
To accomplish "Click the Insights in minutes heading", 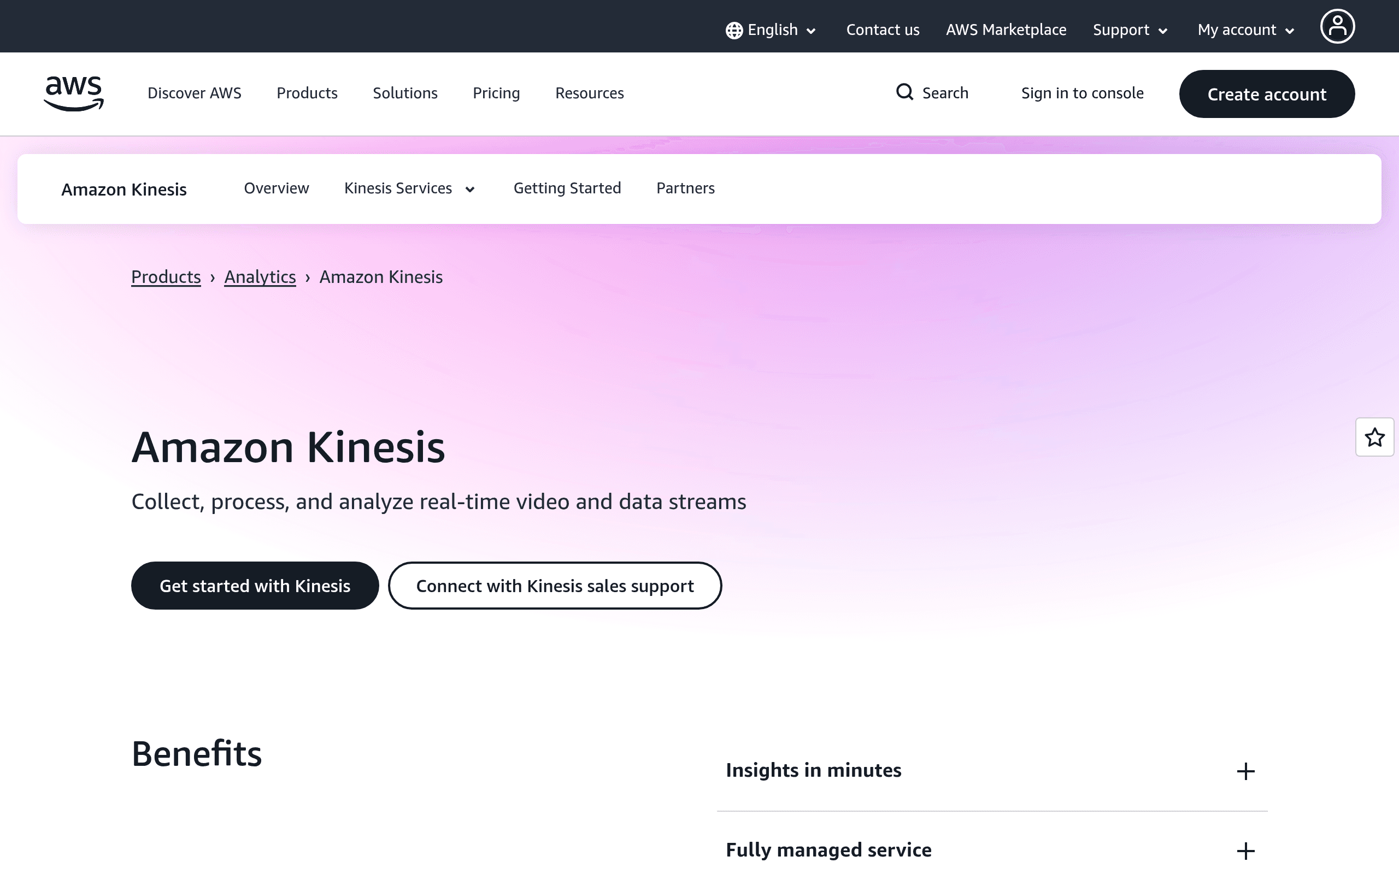I will [813, 771].
